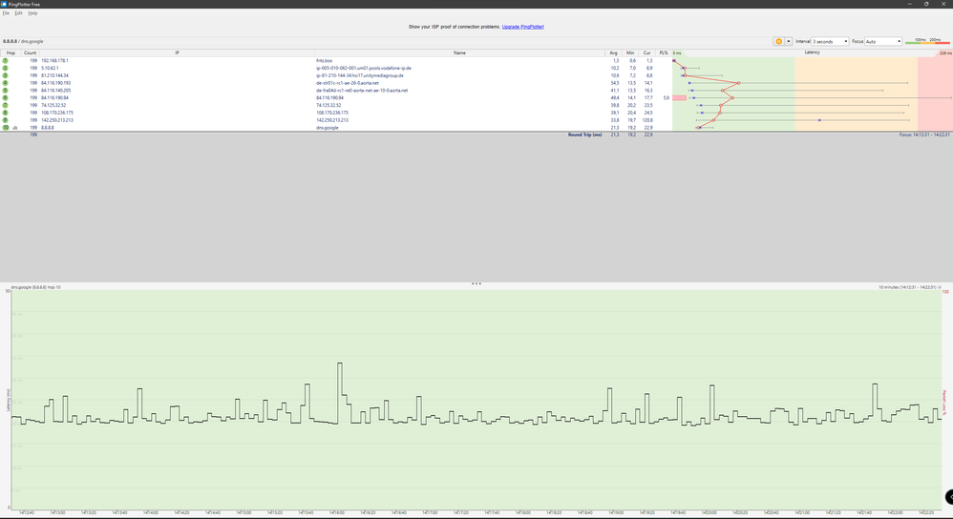Select IP cell 84.116.140.205
Image resolution: width=953 pixels, height=519 pixels.
[x=56, y=91]
